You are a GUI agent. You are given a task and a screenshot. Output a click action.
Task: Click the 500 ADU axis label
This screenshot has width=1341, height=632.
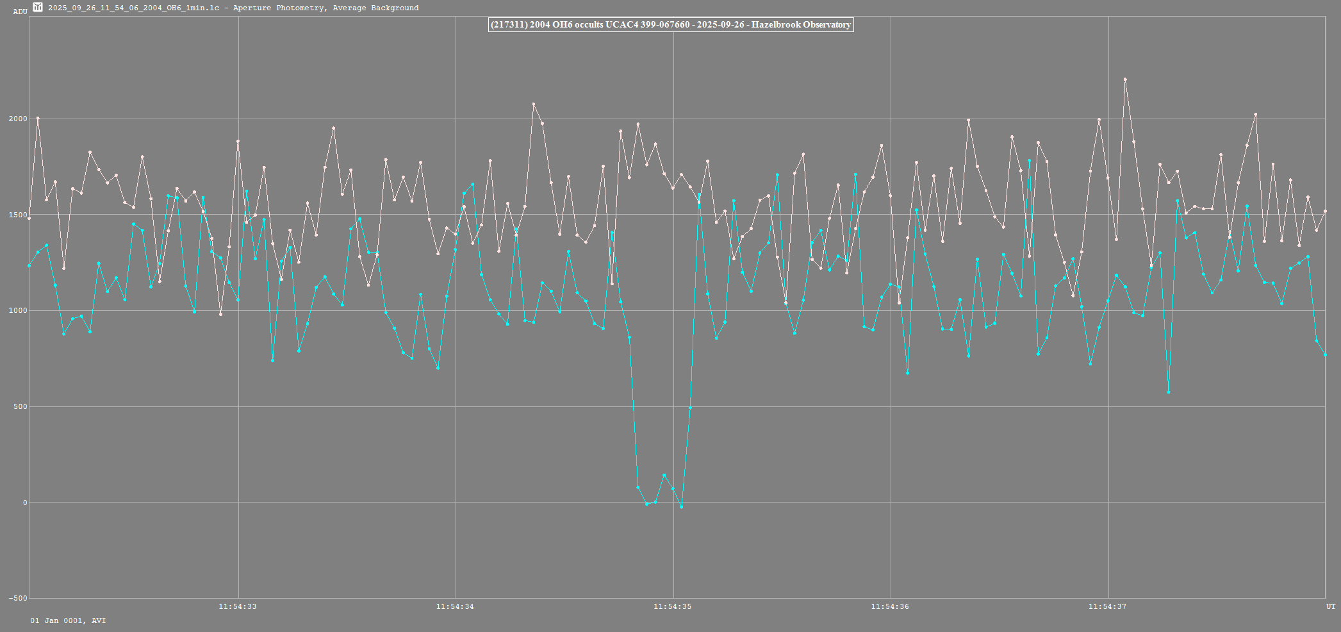[x=20, y=406]
